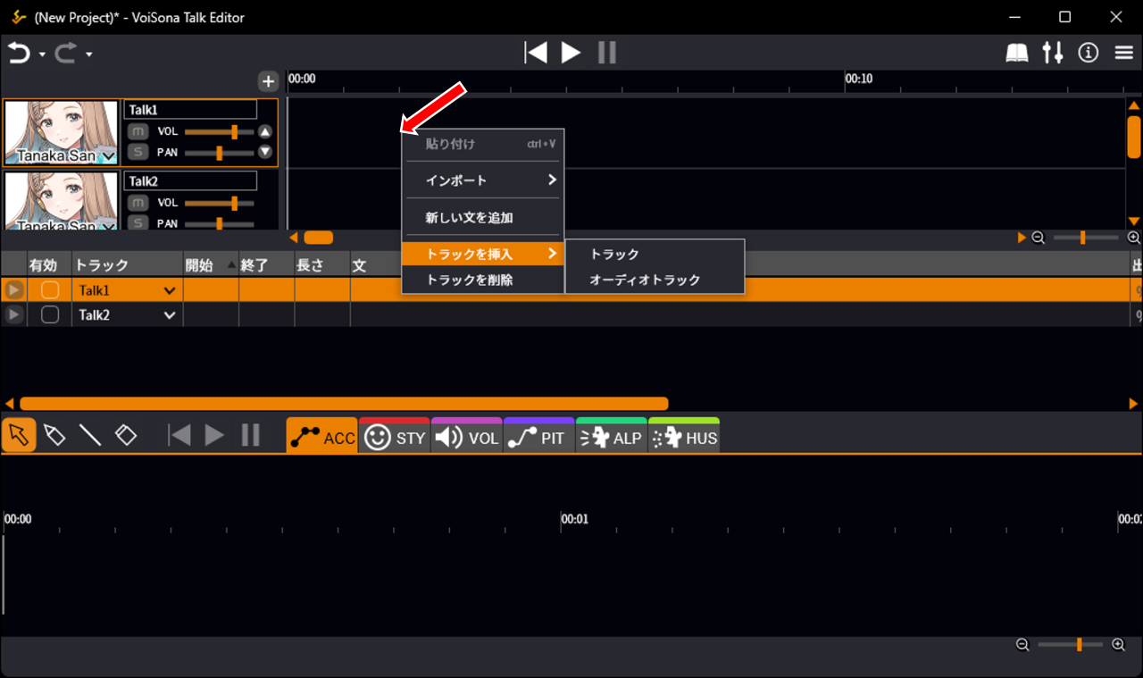Select トラック in the submenu
The image size is (1143, 678).
[655, 255]
